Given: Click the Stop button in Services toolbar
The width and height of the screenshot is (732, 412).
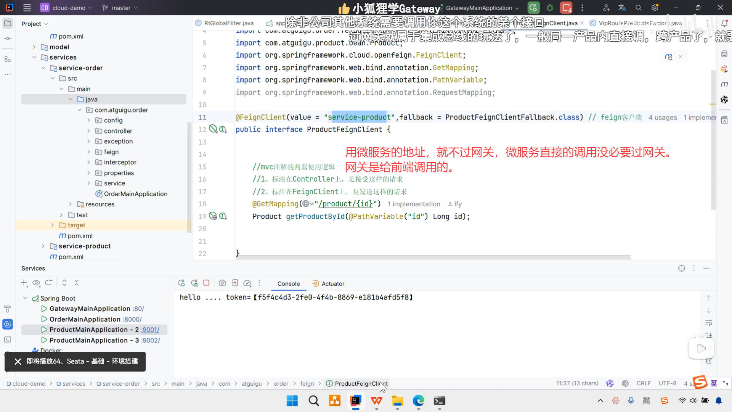Looking at the screenshot, I should pos(206,283).
